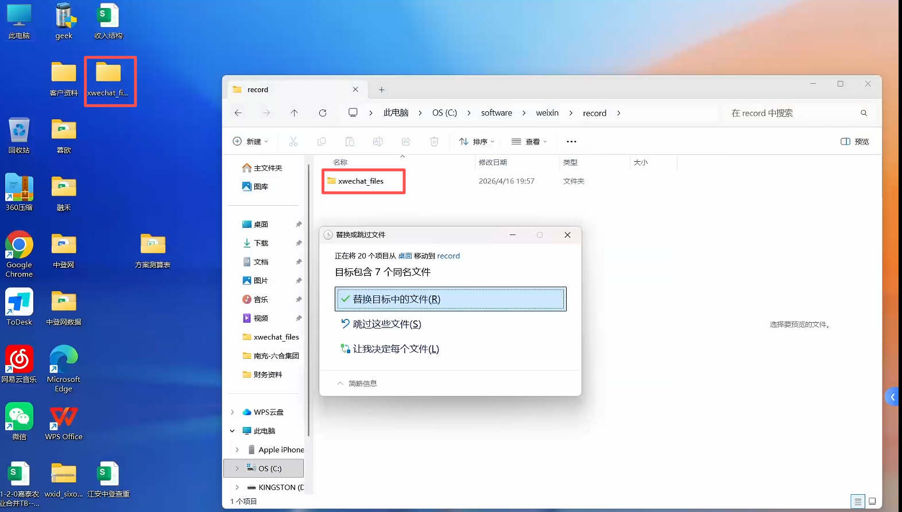
Task: Click the Share icon in Explorer toolbar
Action: [x=406, y=142]
